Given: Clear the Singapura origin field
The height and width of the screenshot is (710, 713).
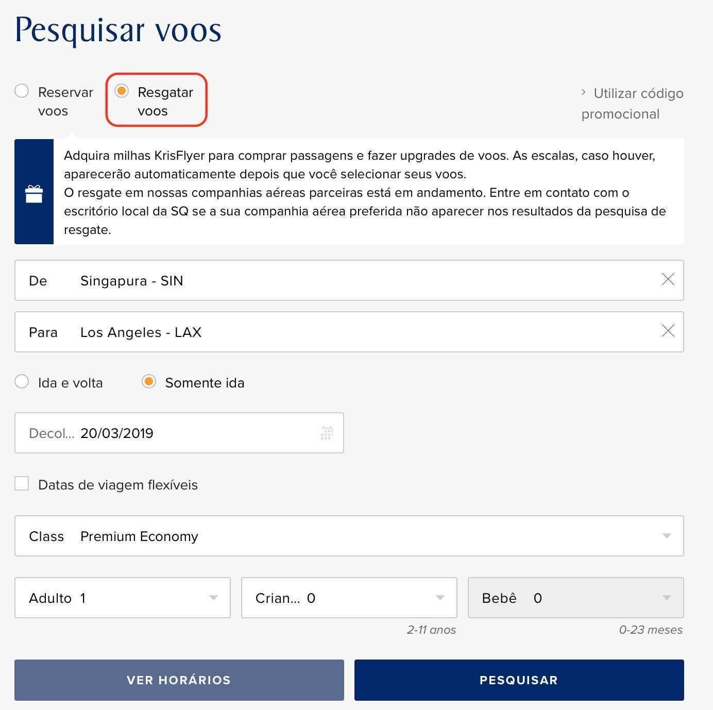Looking at the screenshot, I should point(668,279).
